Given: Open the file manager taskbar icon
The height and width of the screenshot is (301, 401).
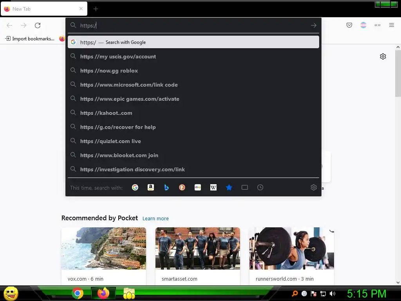Looking at the screenshot, I should 129,294.
